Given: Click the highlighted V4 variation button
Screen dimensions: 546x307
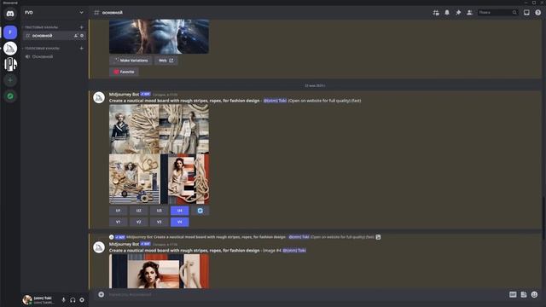Looking at the screenshot, I should (180, 222).
